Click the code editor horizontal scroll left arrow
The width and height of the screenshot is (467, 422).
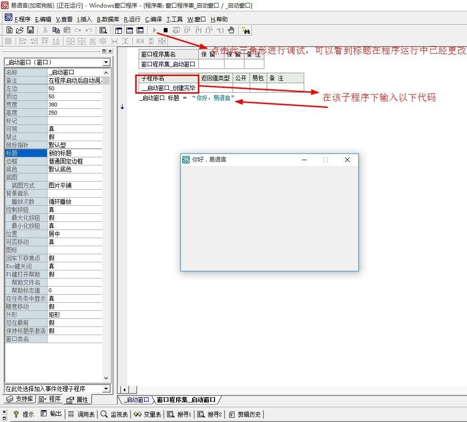coord(124,390)
